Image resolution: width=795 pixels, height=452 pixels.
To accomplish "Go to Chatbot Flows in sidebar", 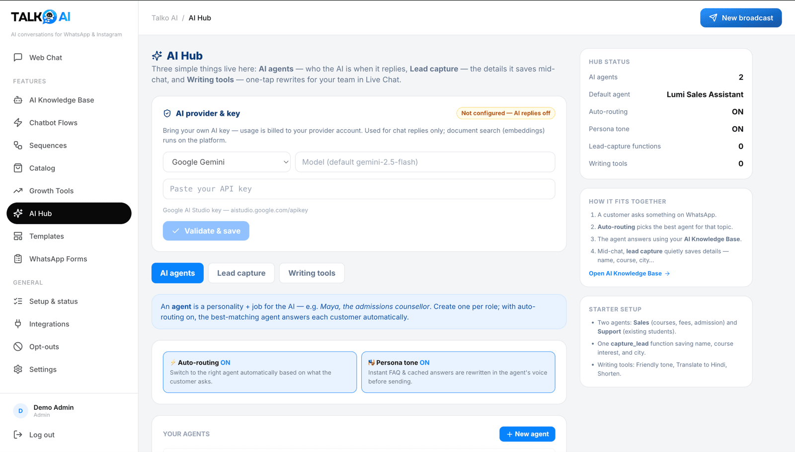I will click(69, 123).
